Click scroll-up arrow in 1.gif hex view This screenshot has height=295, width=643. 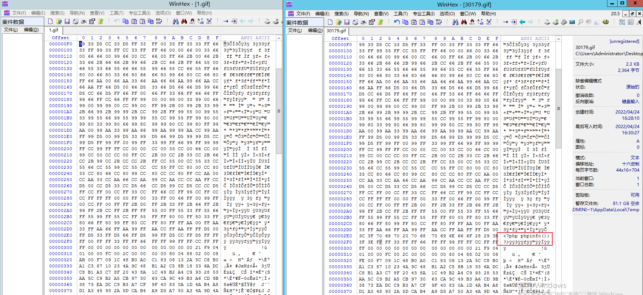point(279,38)
